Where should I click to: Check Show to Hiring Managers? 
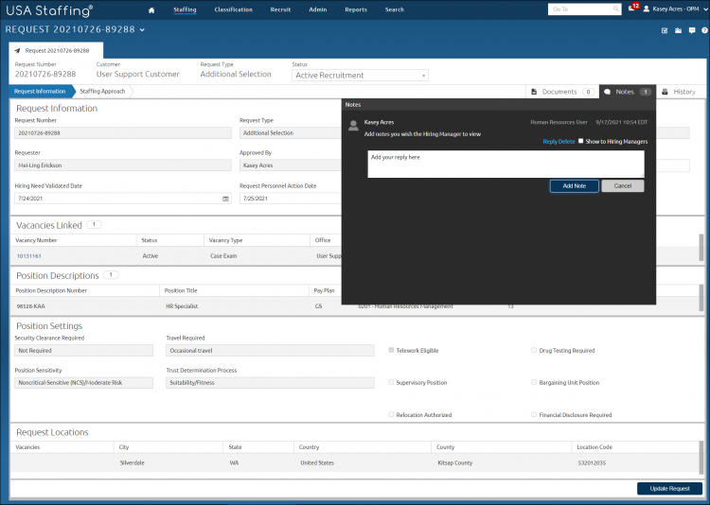(580, 141)
